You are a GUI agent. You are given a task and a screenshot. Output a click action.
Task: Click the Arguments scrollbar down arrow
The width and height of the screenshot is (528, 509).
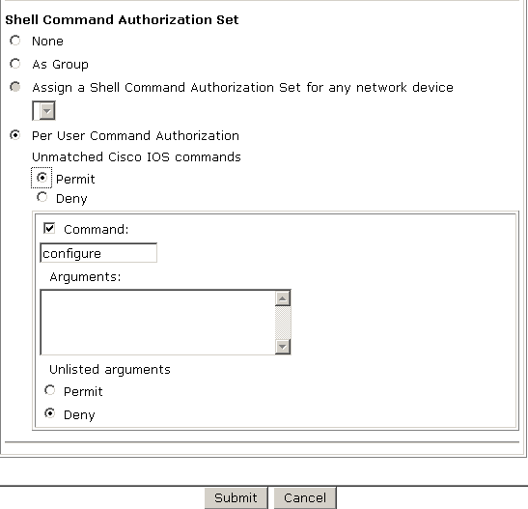tap(283, 347)
